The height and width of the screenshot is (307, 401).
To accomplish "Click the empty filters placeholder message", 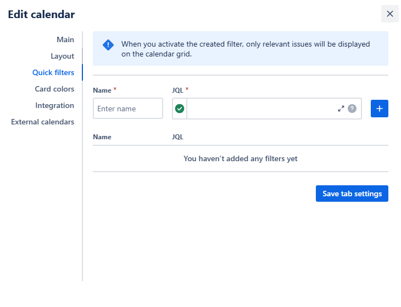I will [x=240, y=158].
